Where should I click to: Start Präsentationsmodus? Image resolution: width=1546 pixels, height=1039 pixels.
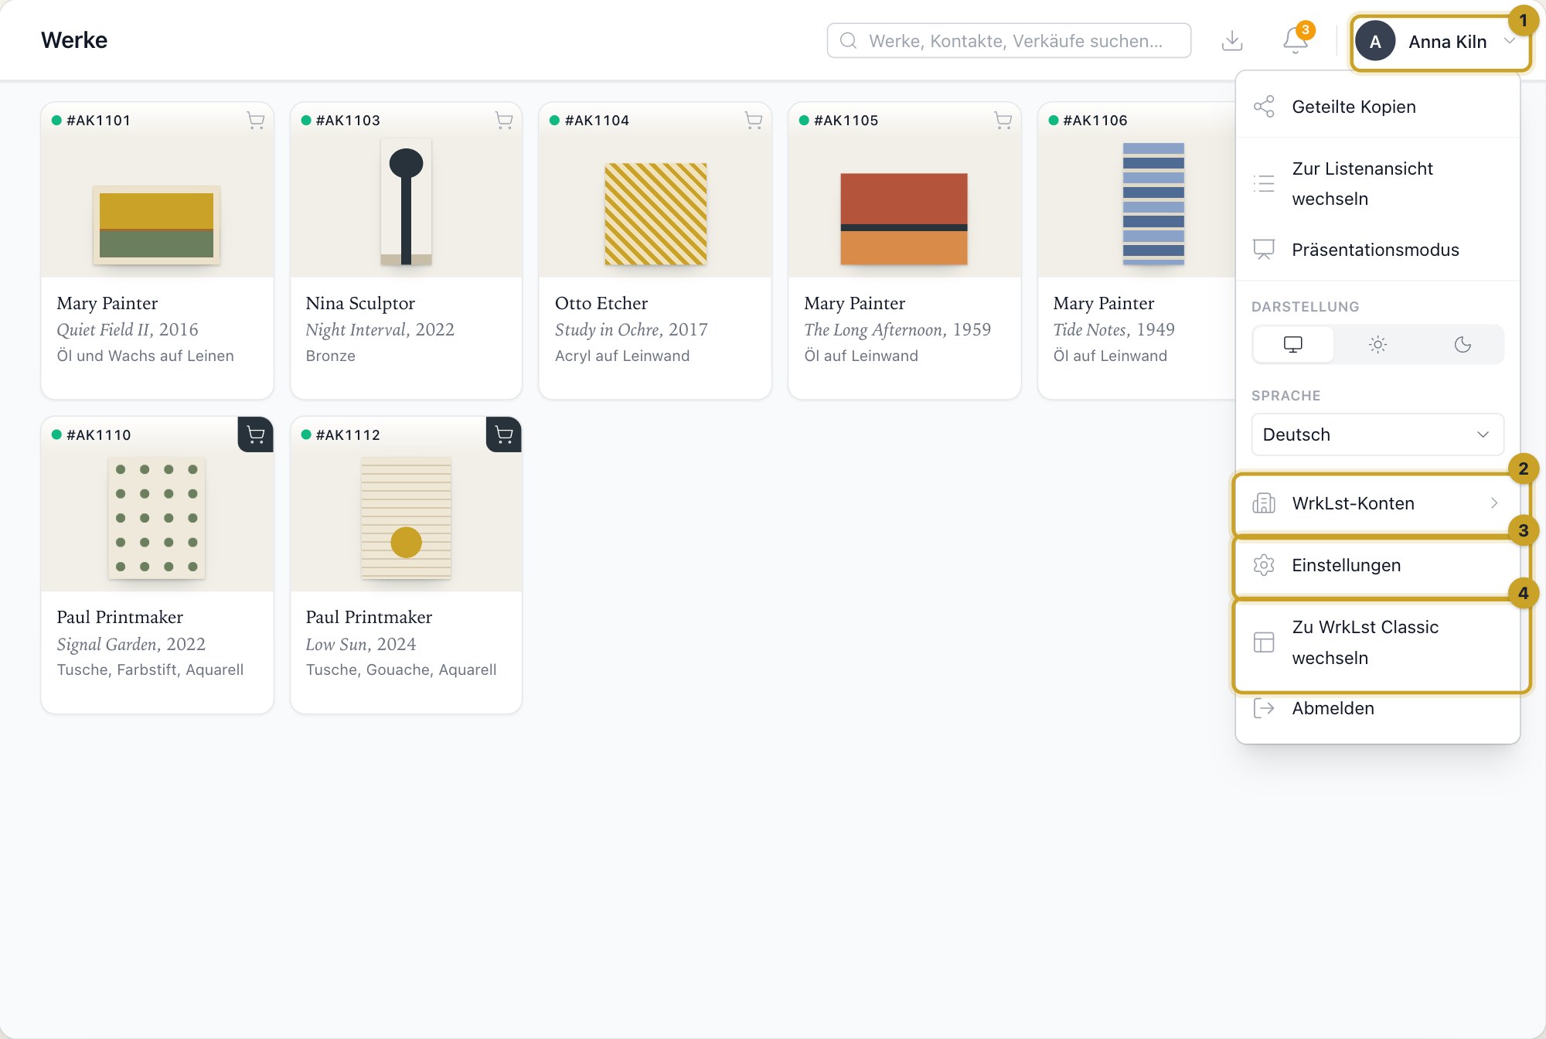(1377, 250)
